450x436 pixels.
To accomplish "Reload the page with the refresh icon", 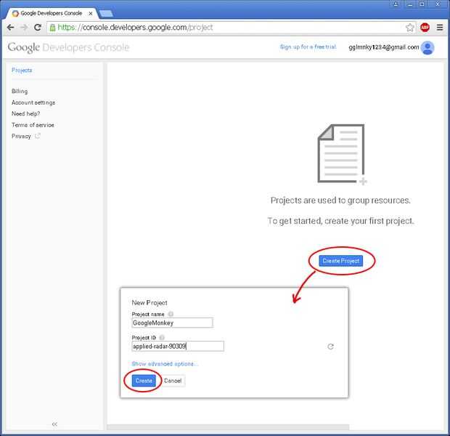I will click(x=38, y=28).
